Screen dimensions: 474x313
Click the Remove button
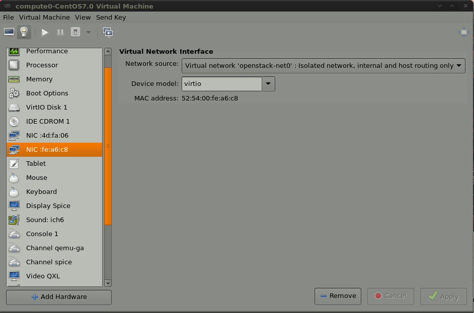coord(338,296)
